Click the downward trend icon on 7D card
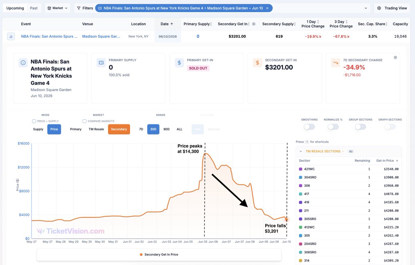This screenshot has width=415, height=265. click(x=335, y=63)
